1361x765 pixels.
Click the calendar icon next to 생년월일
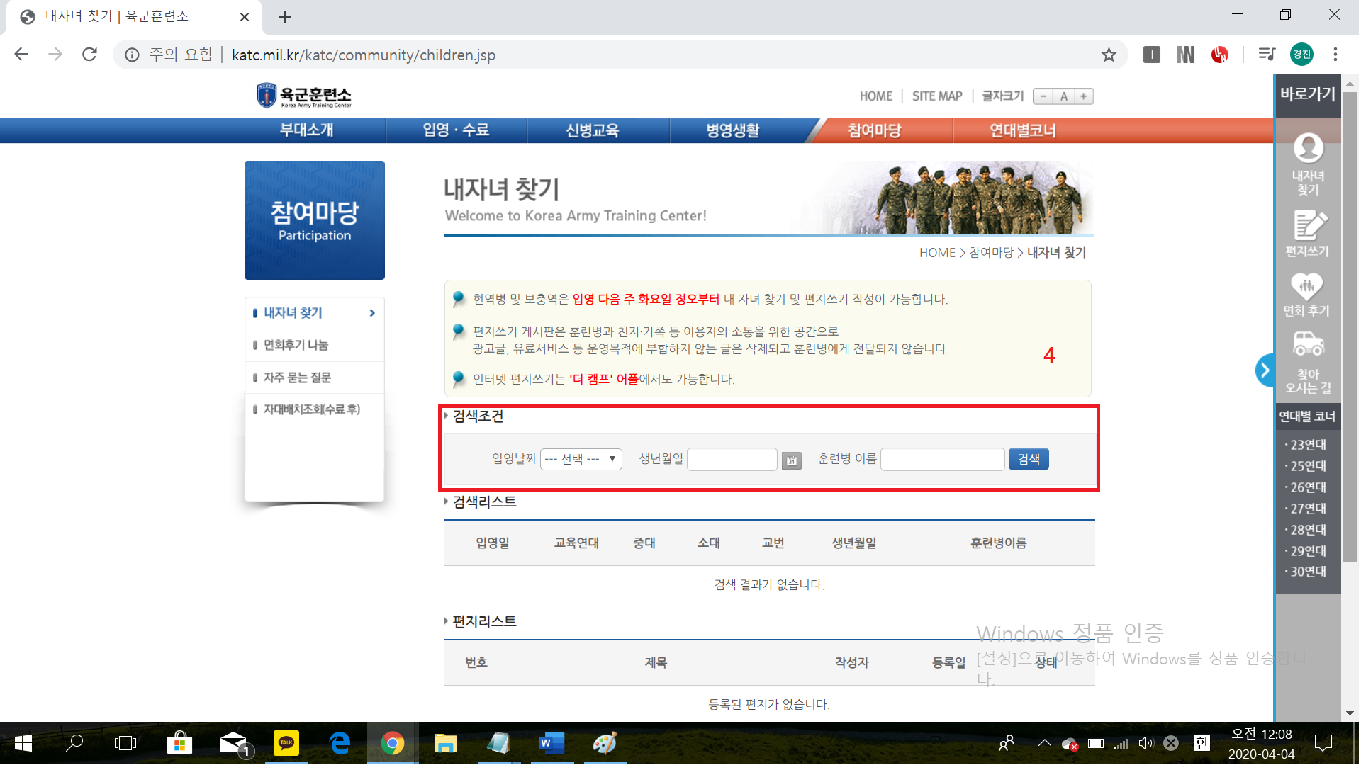791,460
